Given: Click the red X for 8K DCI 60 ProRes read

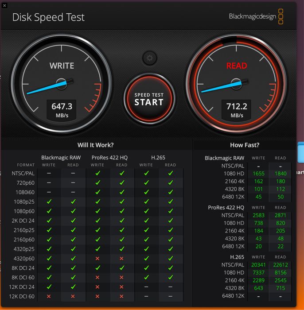Looking at the screenshot, I should coord(121,277).
